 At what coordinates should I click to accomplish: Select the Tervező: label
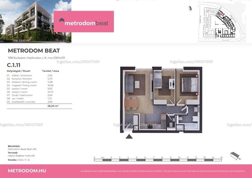tap(13, 153)
